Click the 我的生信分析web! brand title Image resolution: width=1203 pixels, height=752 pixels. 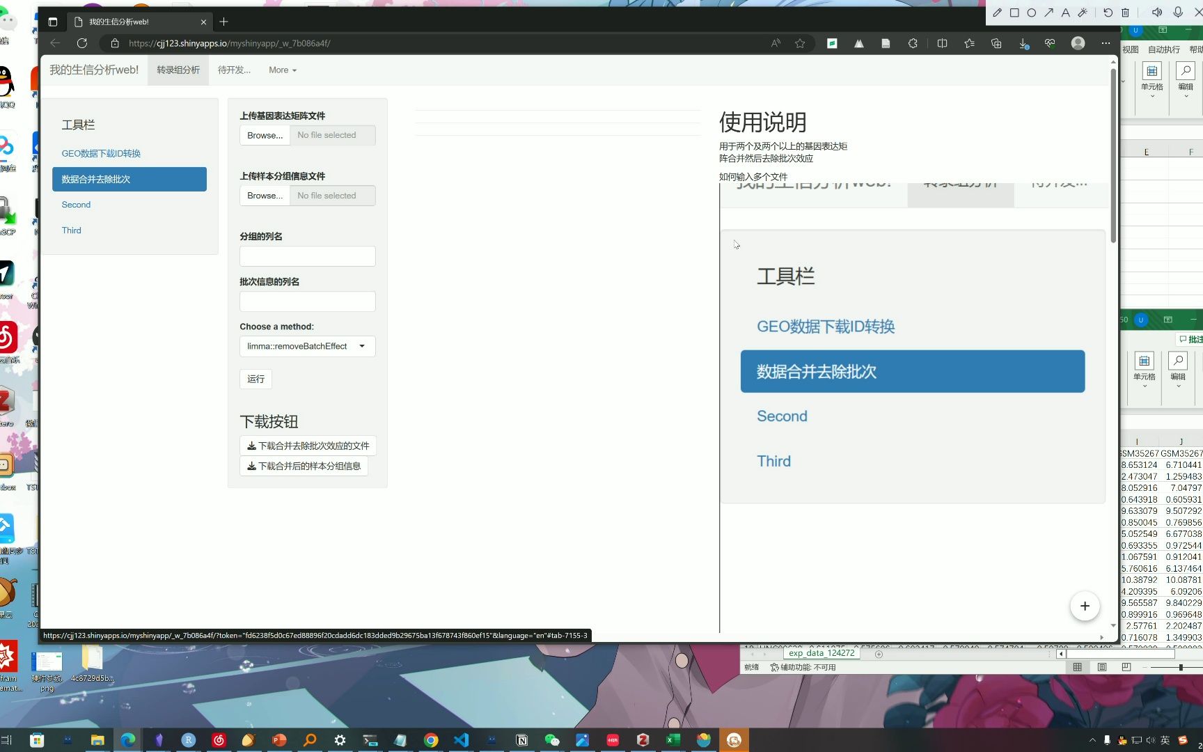[x=94, y=70]
